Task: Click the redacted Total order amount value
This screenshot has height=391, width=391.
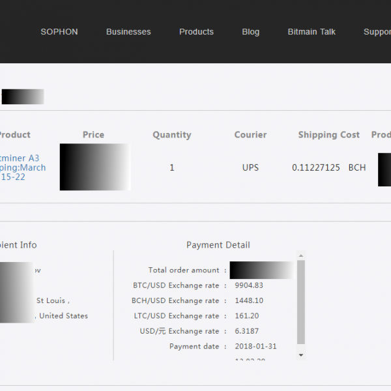Action: click(x=261, y=270)
